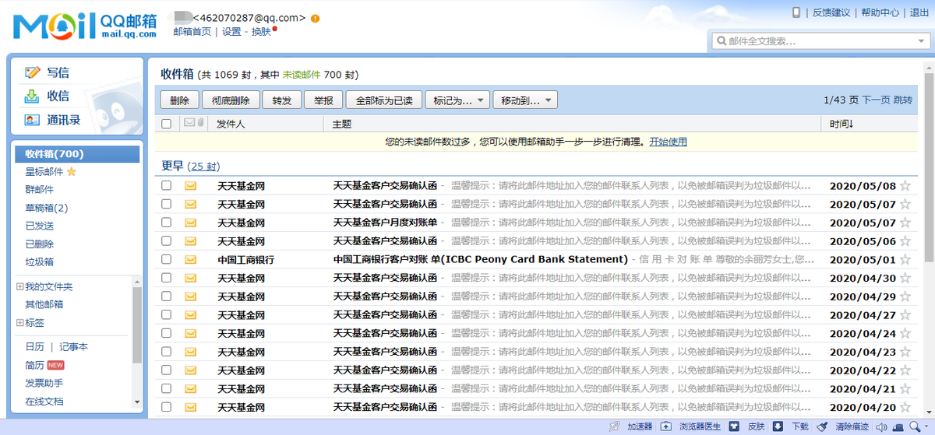Open 下载 download arrow icon
This screenshot has width=935, height=435.
[778, 426]
